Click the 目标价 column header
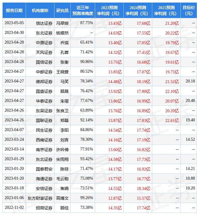The image size is (197, 215). (189, 10)
